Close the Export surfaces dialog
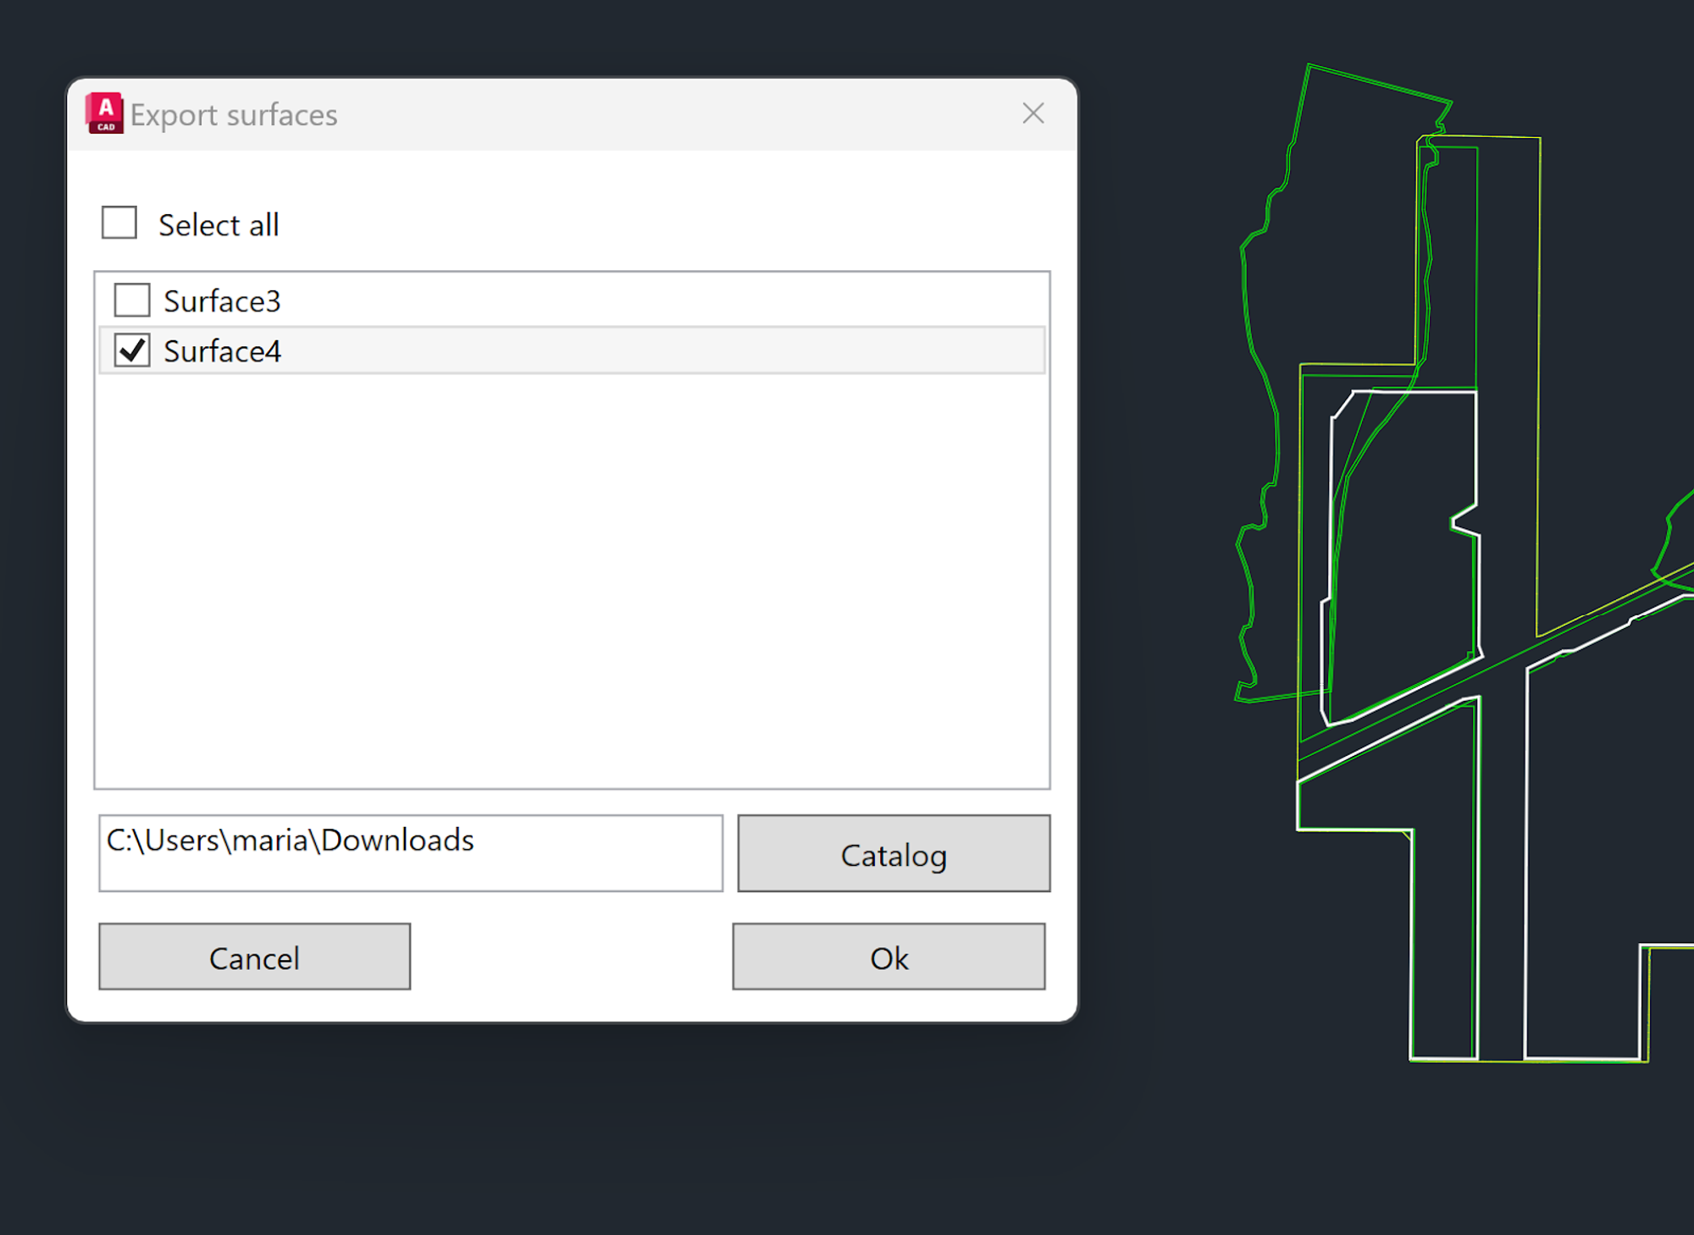Image resolution: width=1694 pixels, height=1235 pixels. [x=1033, y=113]
